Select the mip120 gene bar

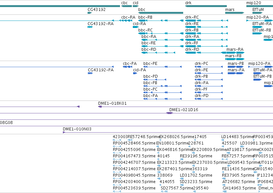tap(260, 6)
